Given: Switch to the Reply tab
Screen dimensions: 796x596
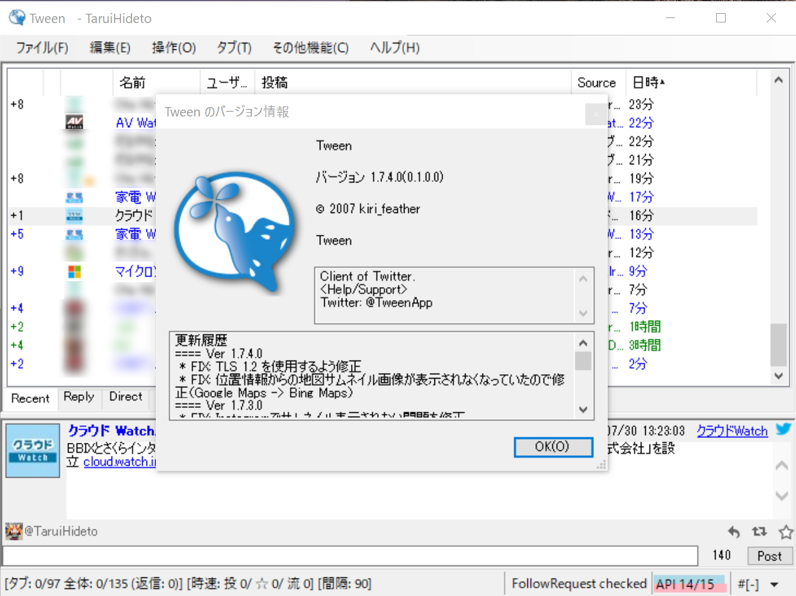Looking at the screenshot, I should (x=79, y=397).
